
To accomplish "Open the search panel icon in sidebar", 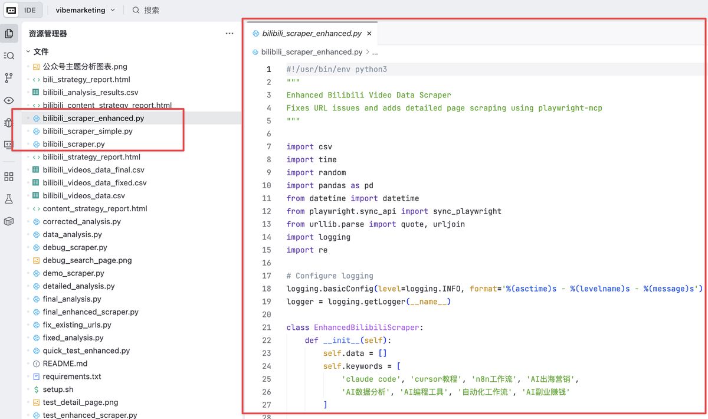I will 9,55.
